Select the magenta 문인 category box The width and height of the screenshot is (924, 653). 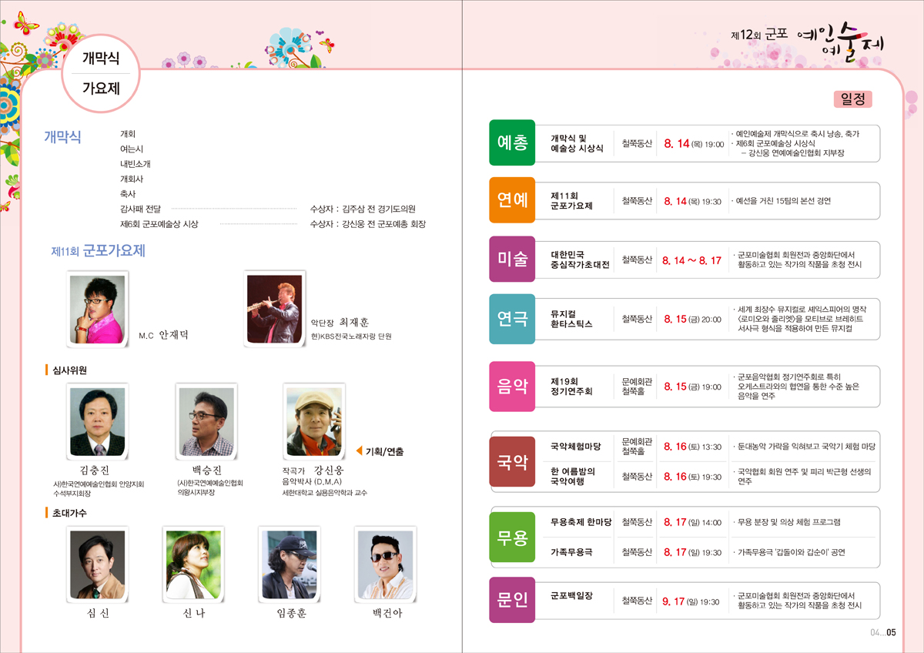pyautogui.click(x=512, y=600)
